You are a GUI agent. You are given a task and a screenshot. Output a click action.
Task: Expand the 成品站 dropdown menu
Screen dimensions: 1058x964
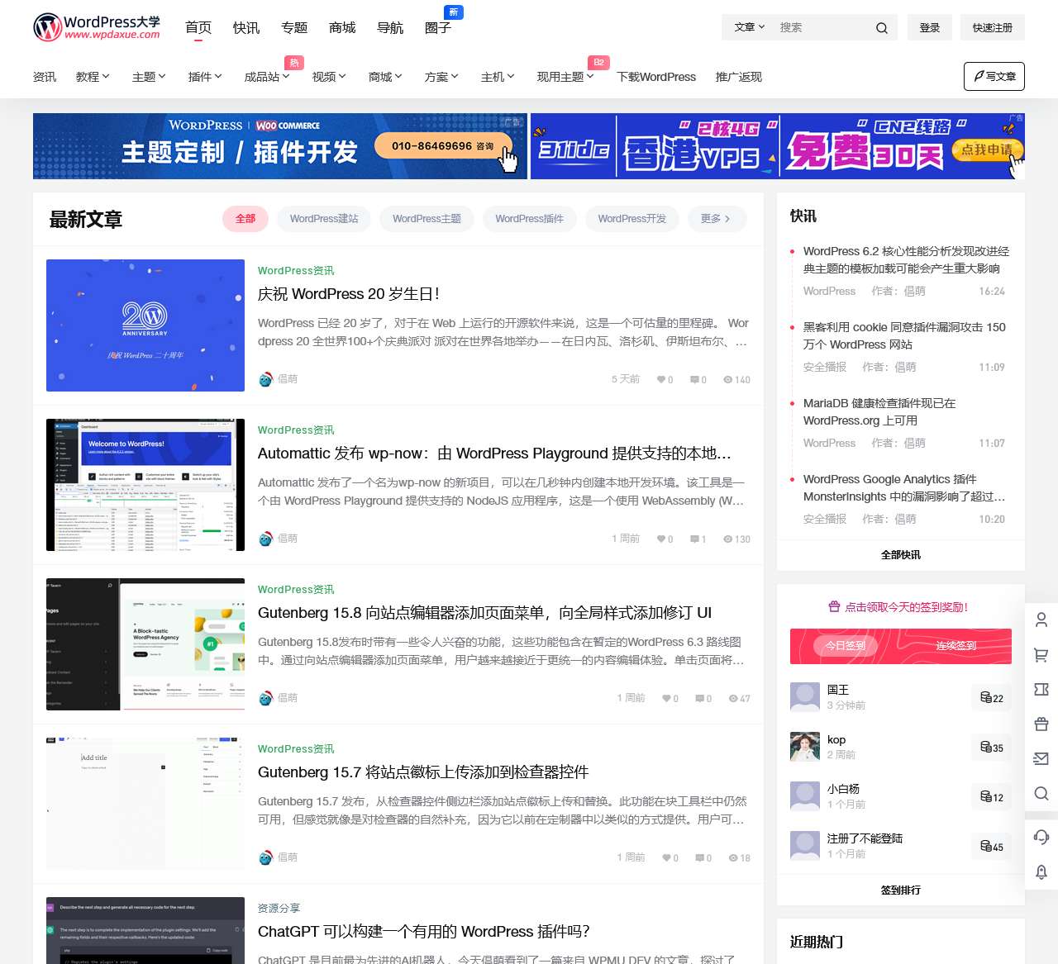(x=267, y=77)
